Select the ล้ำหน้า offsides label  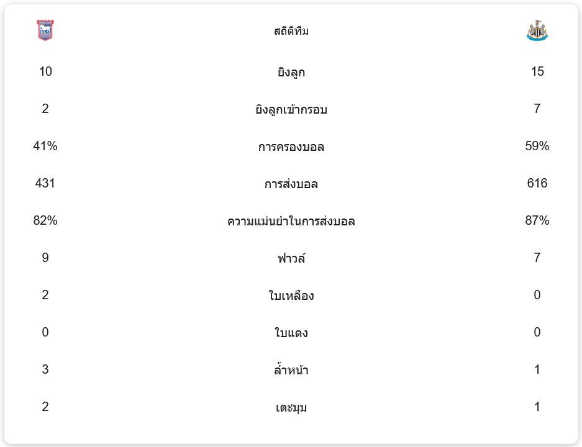(x=291, y=371)
